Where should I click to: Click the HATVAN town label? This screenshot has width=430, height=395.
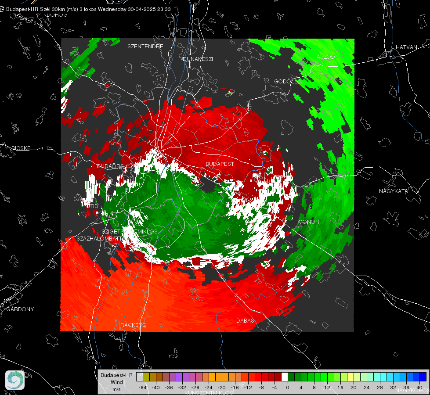[x=406, y=47]
